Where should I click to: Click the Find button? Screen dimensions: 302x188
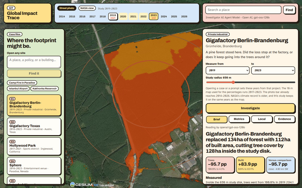point(289,10)
